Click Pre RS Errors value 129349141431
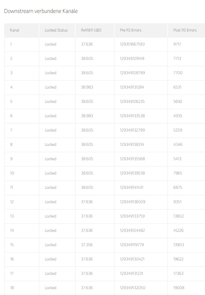The image size is (205, 295). click(x=132, y=187)
